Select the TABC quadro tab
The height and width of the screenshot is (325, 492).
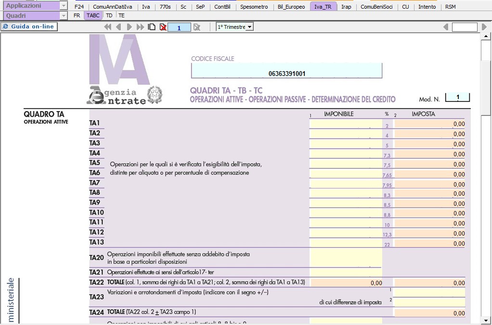(93, 15)
